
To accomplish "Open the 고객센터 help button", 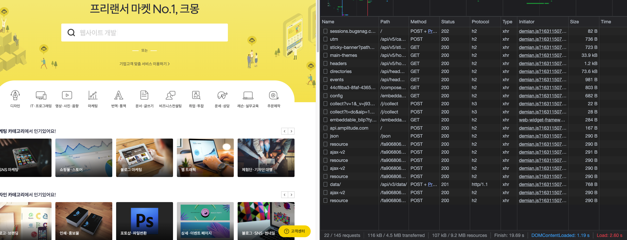I will tap(295, 231).
